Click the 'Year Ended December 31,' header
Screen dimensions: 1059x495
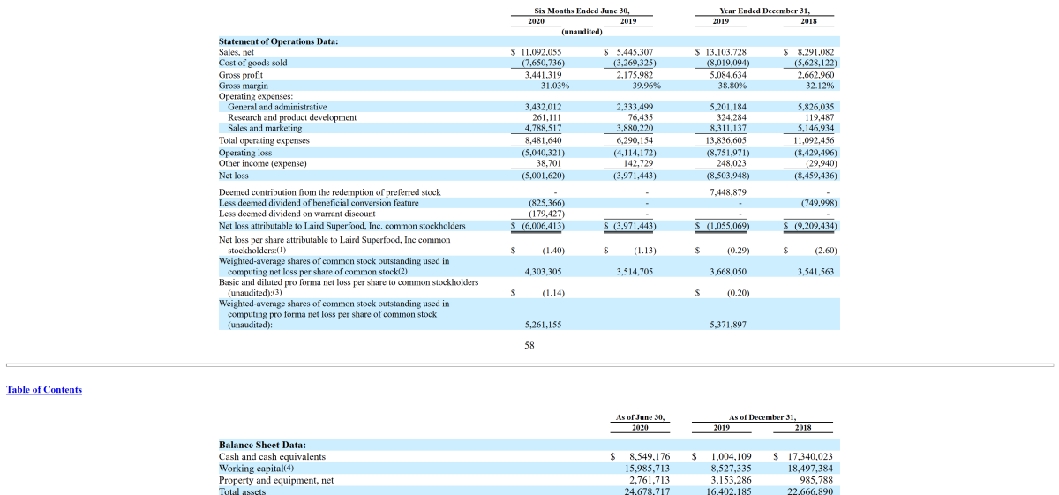(765, 11)
